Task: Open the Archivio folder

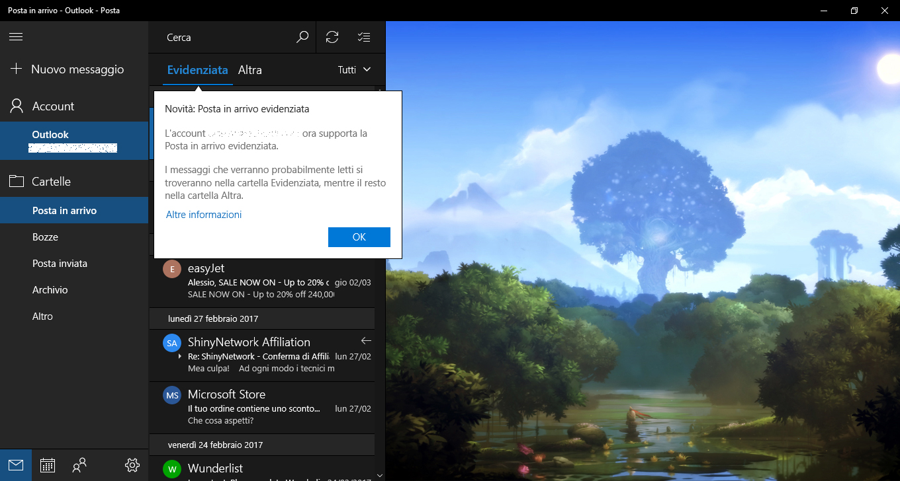Action: (74, 289)
